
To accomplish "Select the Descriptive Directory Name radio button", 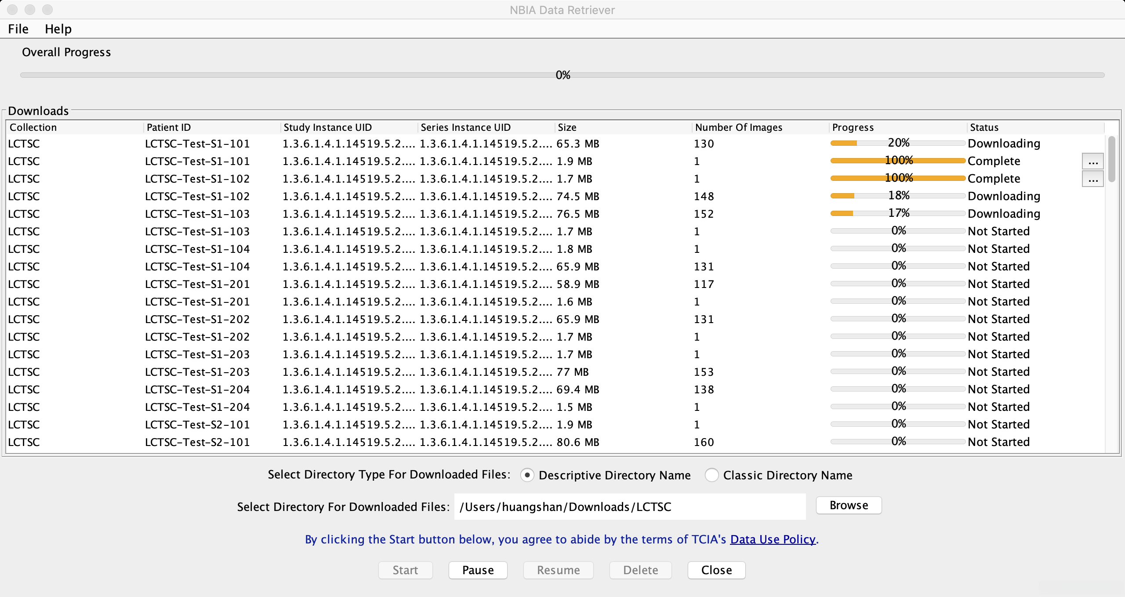I will coord(527,475).
